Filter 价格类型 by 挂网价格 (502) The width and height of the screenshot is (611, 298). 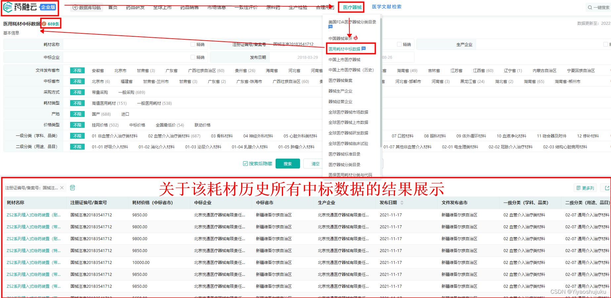(x=105, y=125)
